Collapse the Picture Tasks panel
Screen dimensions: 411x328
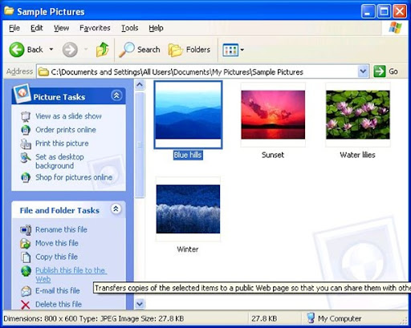coord(116,95)
